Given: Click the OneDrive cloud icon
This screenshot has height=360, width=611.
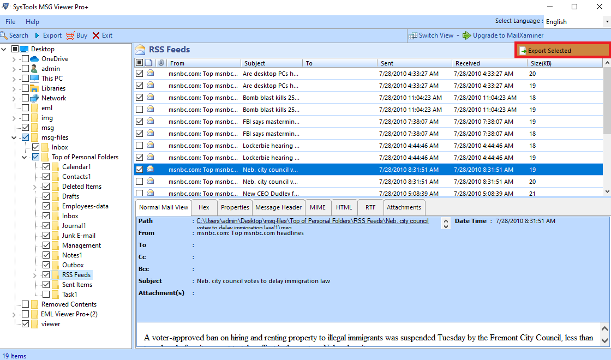Looking at the screenshot, I should click(x=35, y=59).
